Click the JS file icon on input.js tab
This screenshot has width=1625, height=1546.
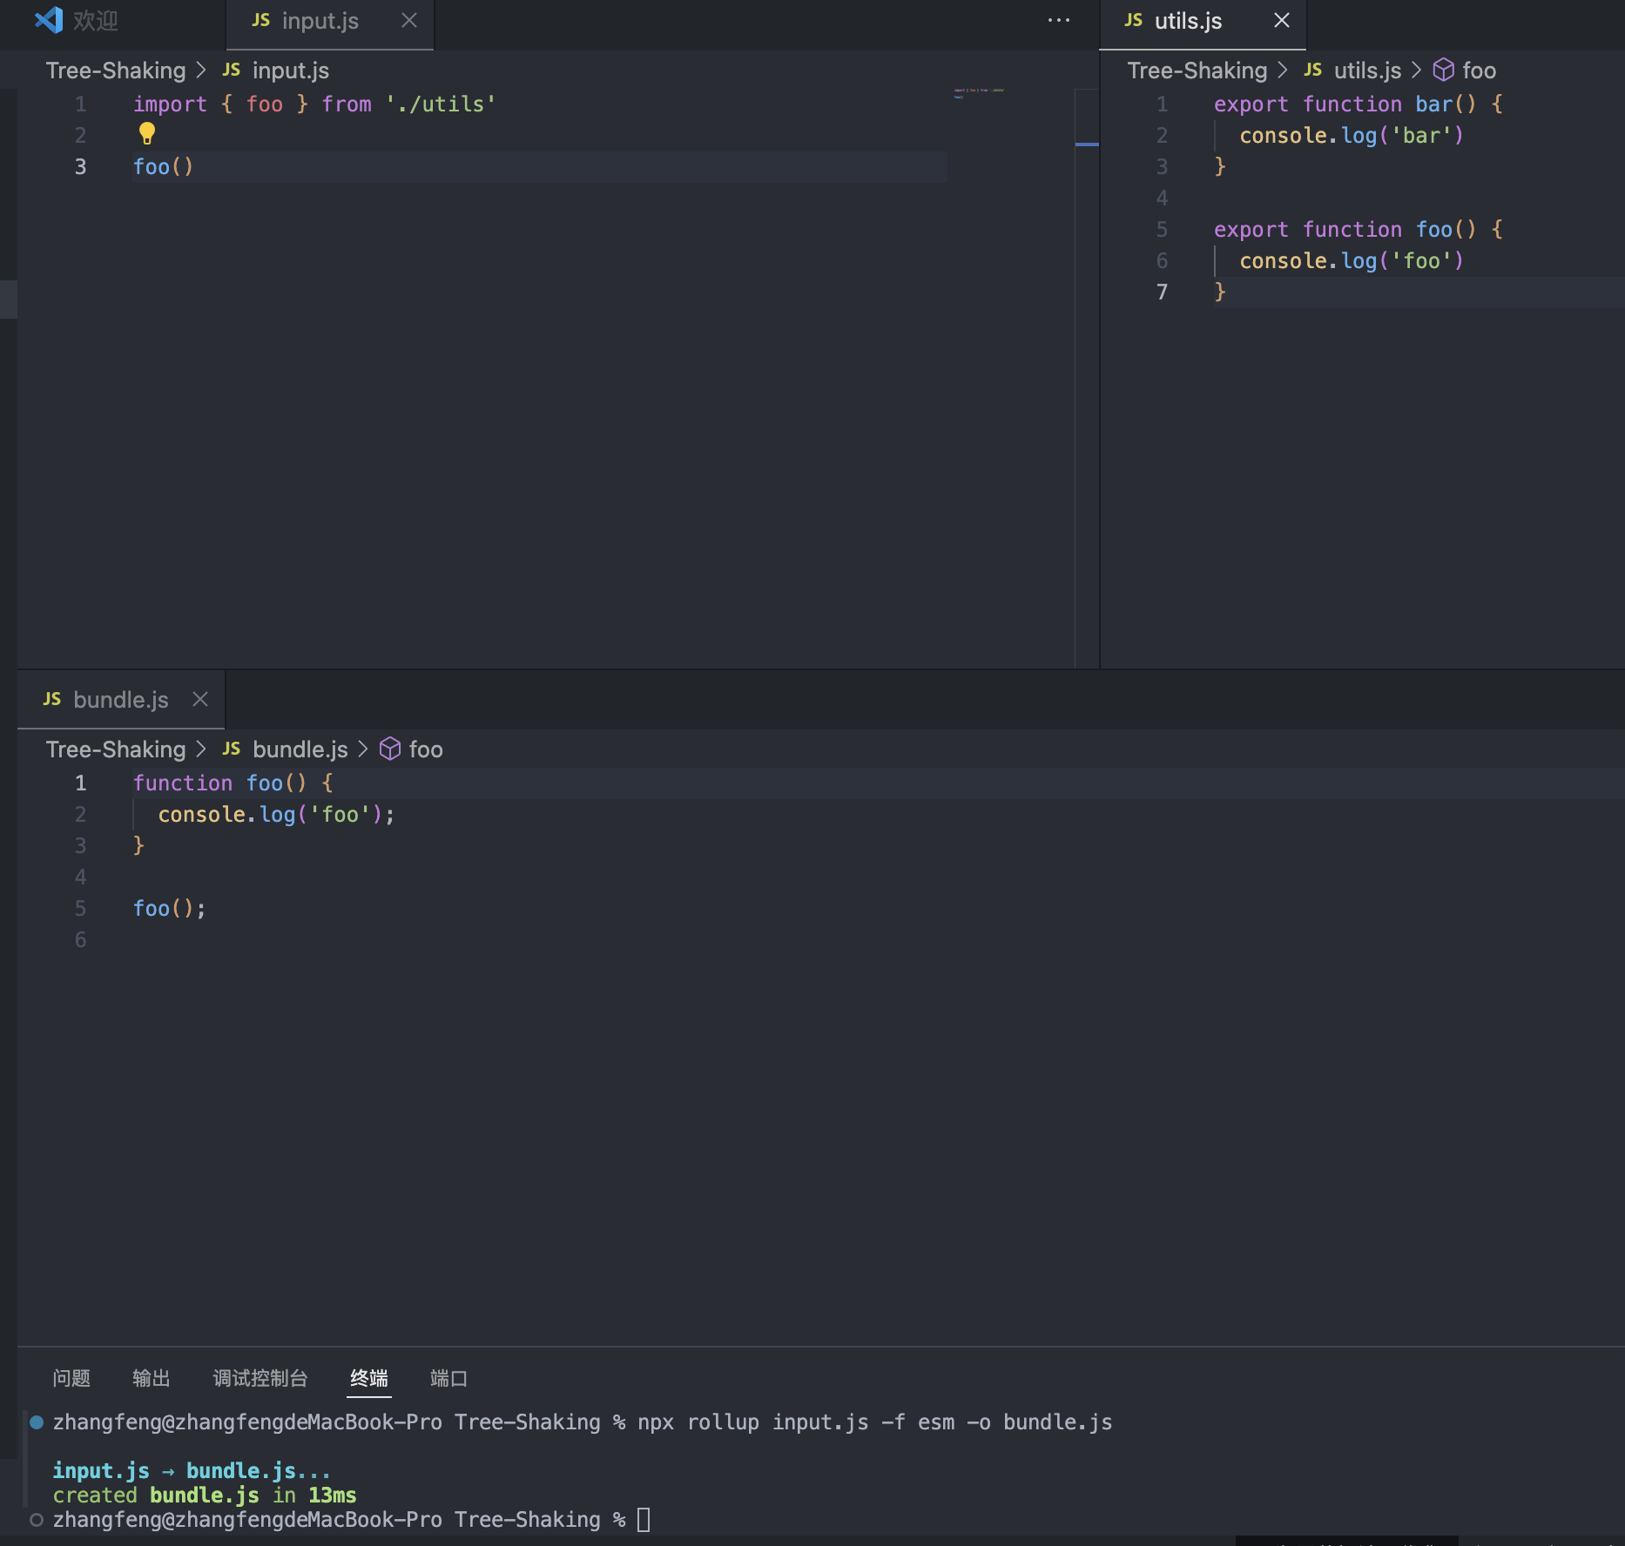[261, 20]
